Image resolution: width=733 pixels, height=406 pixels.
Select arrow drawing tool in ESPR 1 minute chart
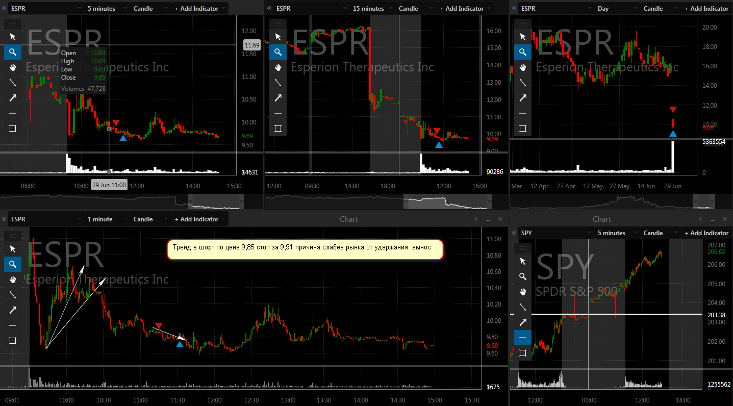13,310
